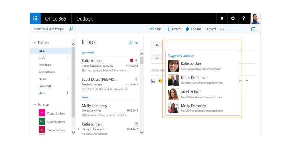Viewport: 291px width, 148px height.
Task: Collapse the Folders section
Action: [x=35, y=43]
